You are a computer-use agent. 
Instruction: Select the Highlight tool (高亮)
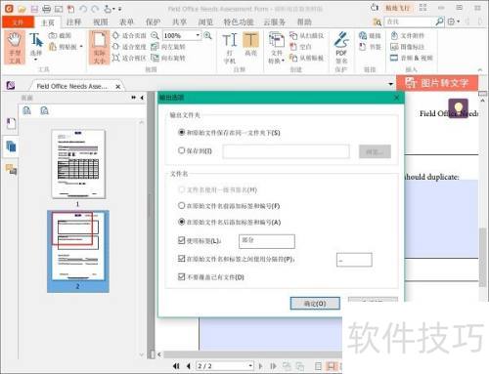coord(250,44)
